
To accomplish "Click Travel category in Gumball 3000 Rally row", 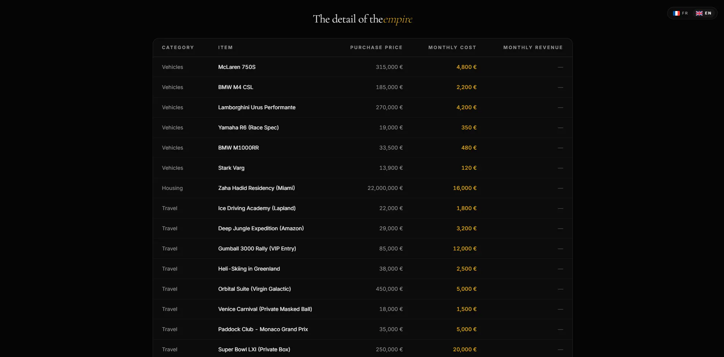I will (169, 249).
